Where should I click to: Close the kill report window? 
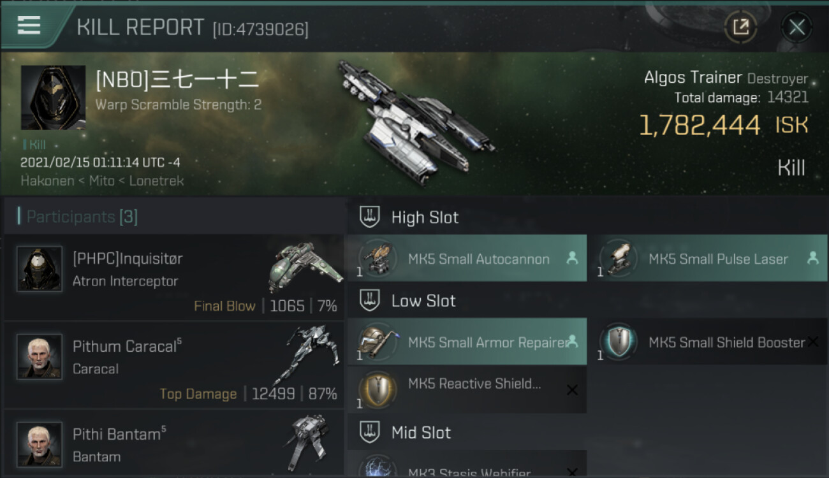coord(796,27)
